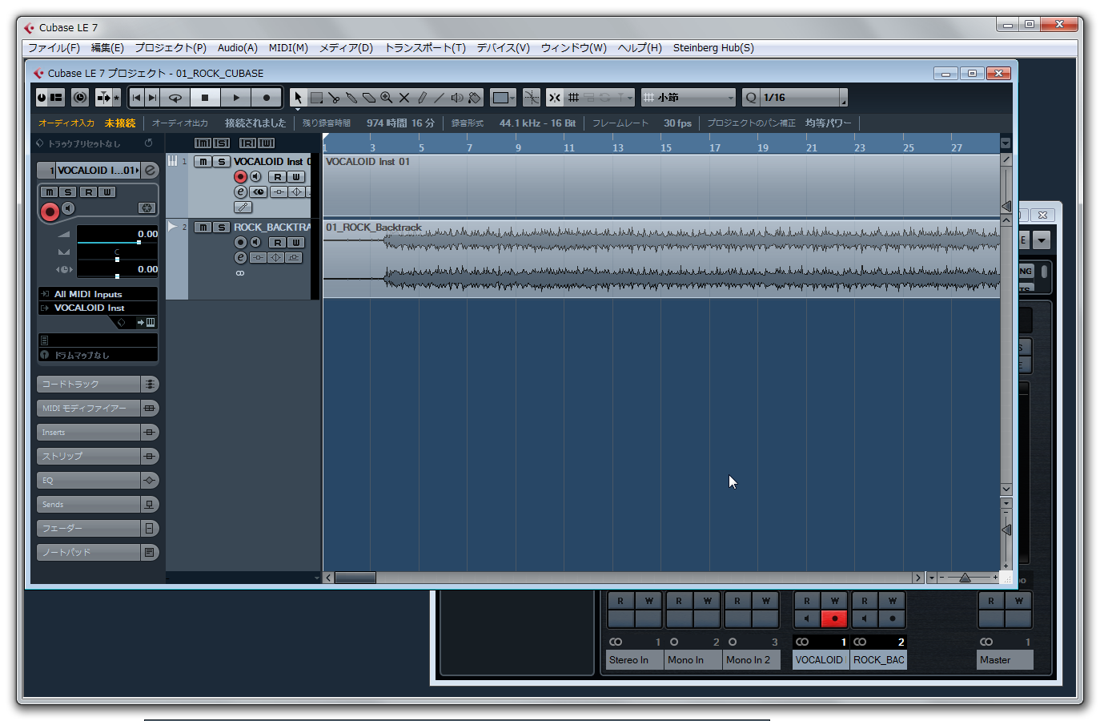Toggle Snap to Zero Crossing button

(x=532, y=98)
